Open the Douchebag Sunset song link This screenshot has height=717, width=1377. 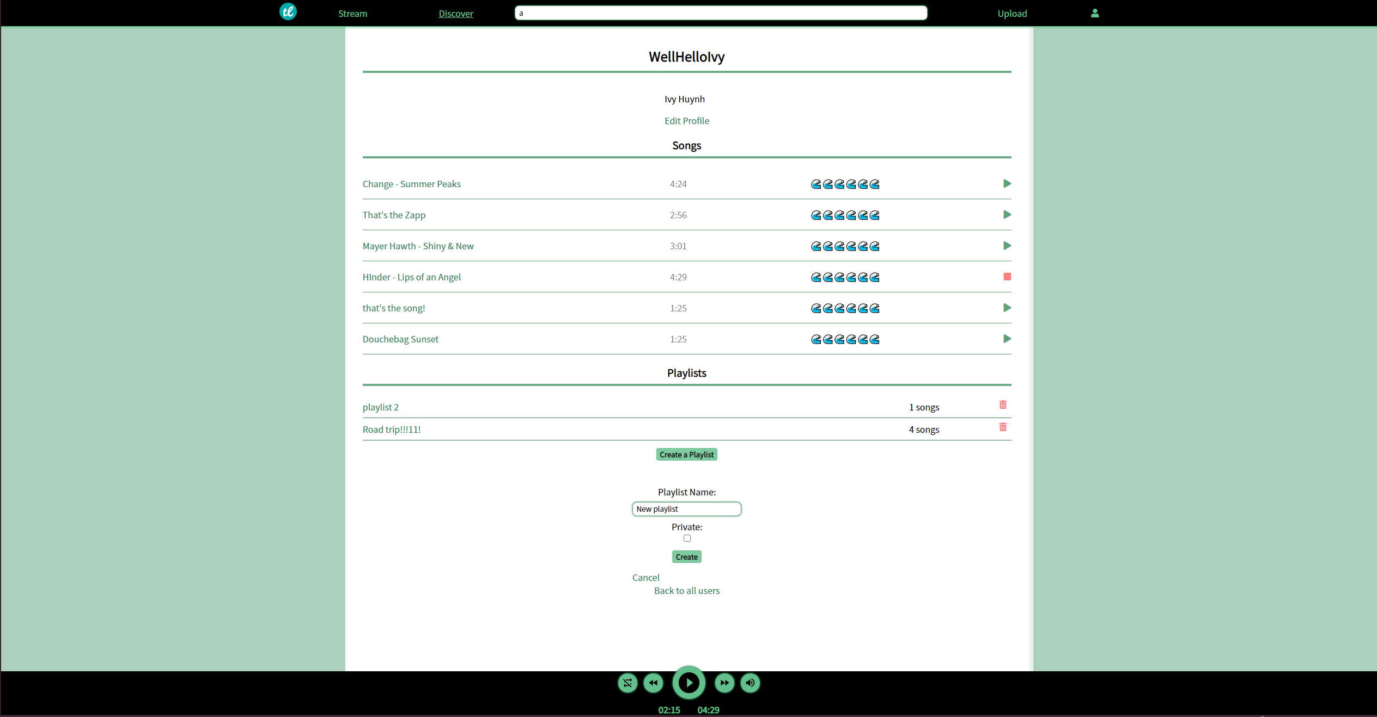tap(400, 339)
